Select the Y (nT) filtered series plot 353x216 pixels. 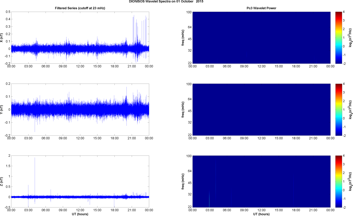point(80,109)
